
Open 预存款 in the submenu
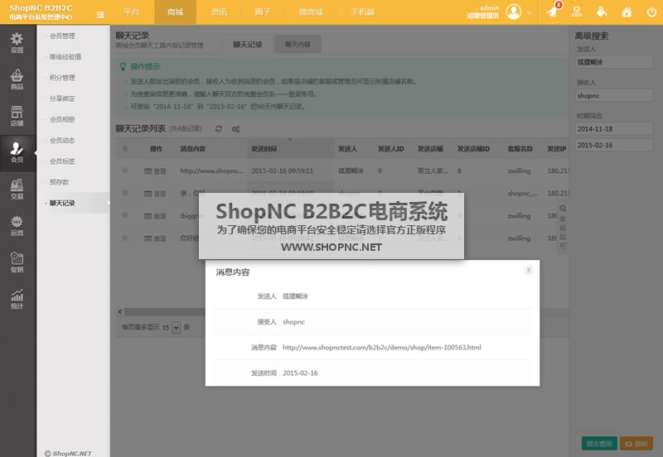[59, 182]
